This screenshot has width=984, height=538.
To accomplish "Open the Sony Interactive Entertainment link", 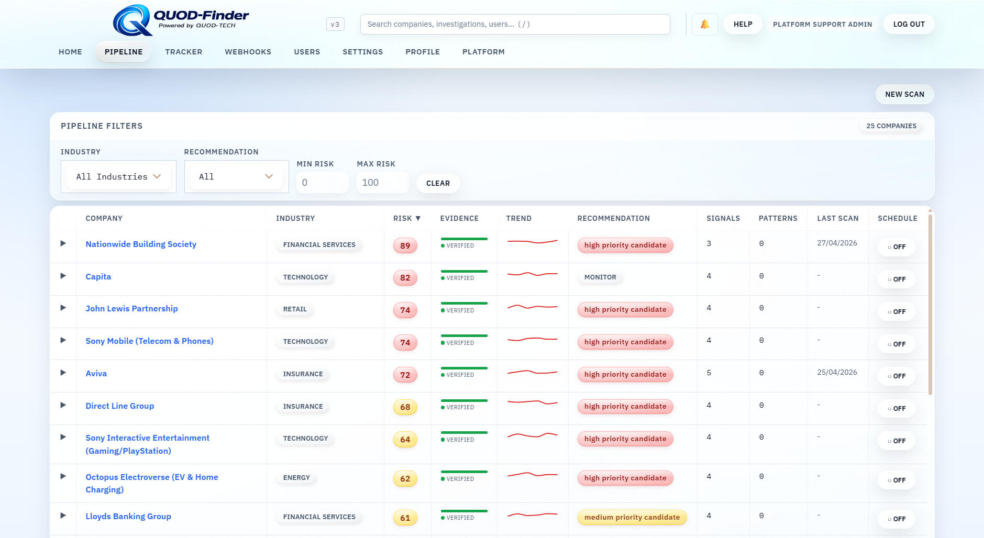I will point(148,444).
